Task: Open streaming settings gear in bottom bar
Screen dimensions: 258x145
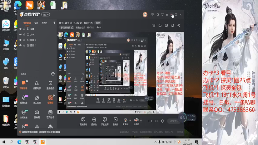Action: pos(163,121)
